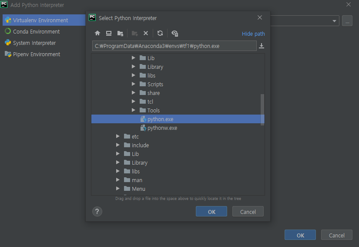The width and height of the screenshot is (359, 247).
Task: Select the tcl folder name
Action: [150, 102]
